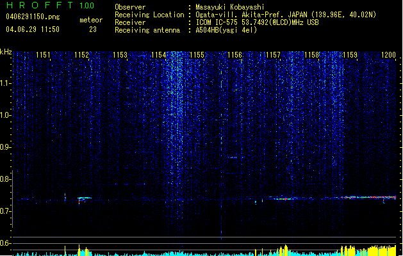Click the 'Receiver' field label
This screenshot has width=403, height=256.
[x=130, y=22]
